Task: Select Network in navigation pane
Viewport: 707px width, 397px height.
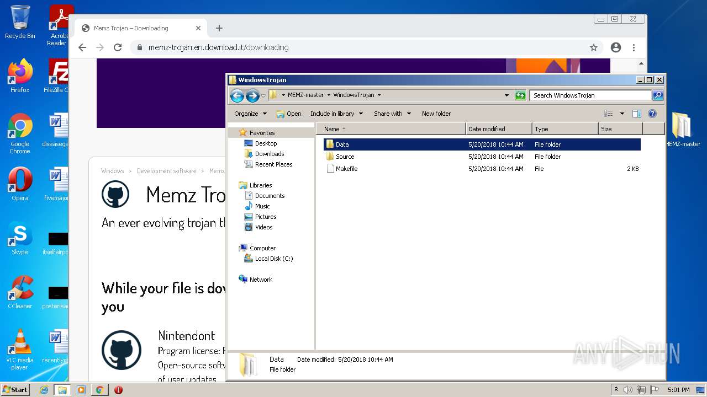Action: tap(255, 280)
